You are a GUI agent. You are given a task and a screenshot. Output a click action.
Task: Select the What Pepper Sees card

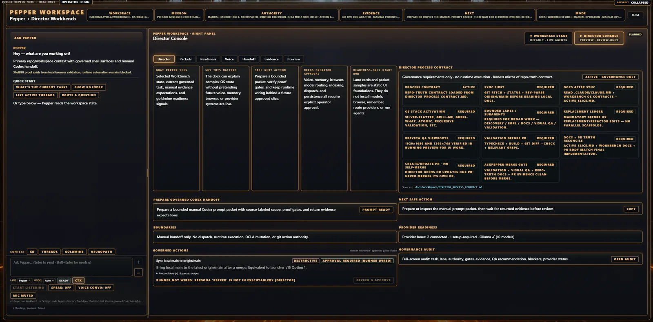click(176, 128)
